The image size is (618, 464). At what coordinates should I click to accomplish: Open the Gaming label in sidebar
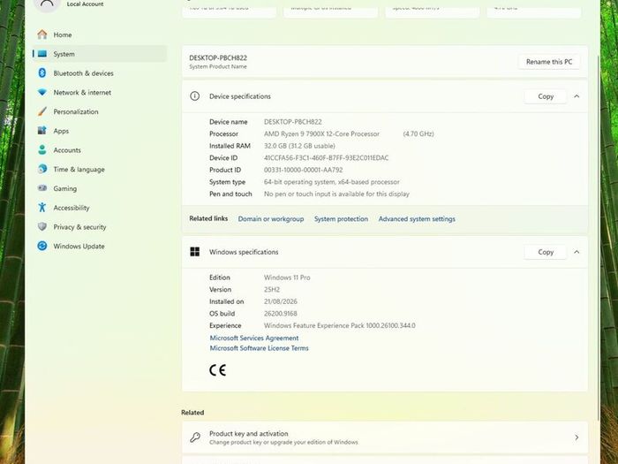click(65, 188)
